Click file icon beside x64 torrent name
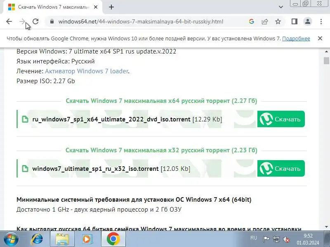330x247 pixels. coord(25,119)
